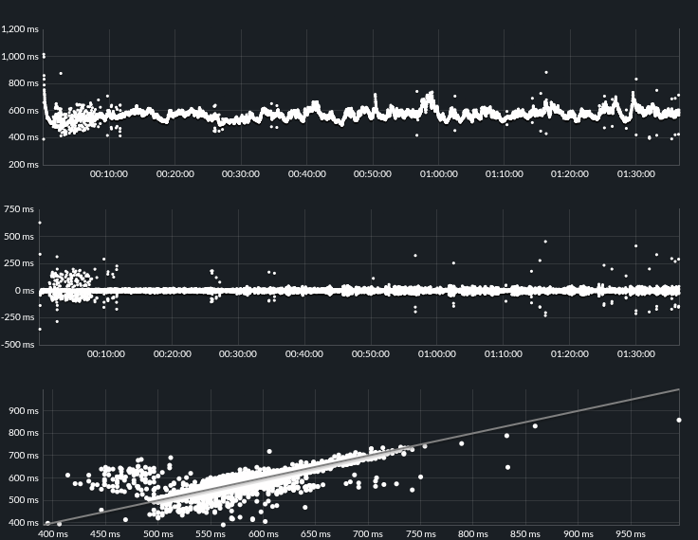Click the 950 ms scatter plot tick
The width and height of the screenshot is (698, 540).
pos(631,533)
